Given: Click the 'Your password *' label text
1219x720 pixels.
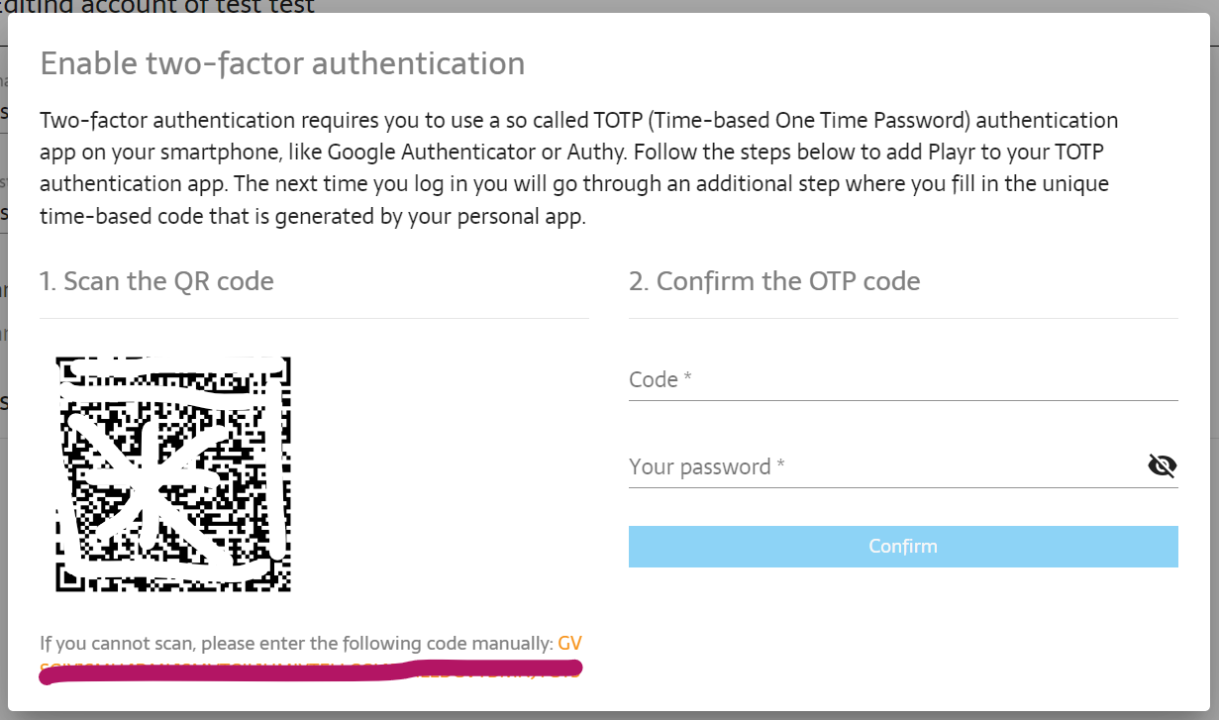Looking at the screenshot, I should pos(706,466).
